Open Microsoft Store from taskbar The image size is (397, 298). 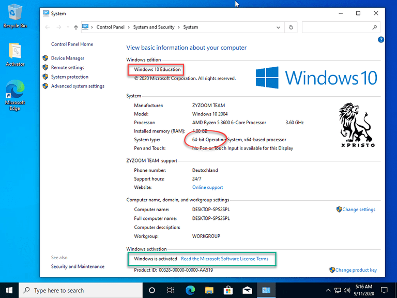click(x=228, y=290)
